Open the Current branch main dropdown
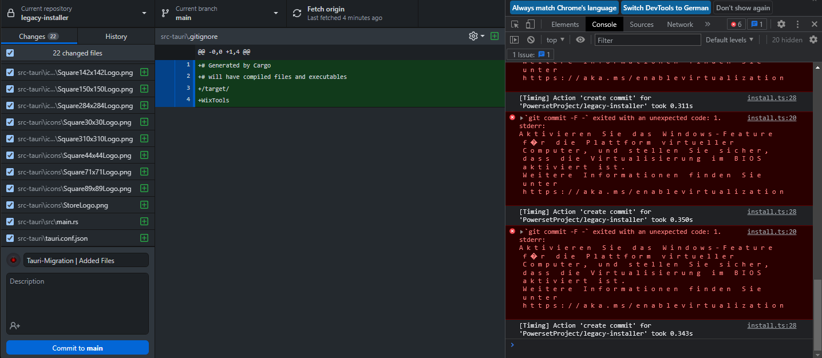Viewport: 822px width, 358px height. click(220, 13)
